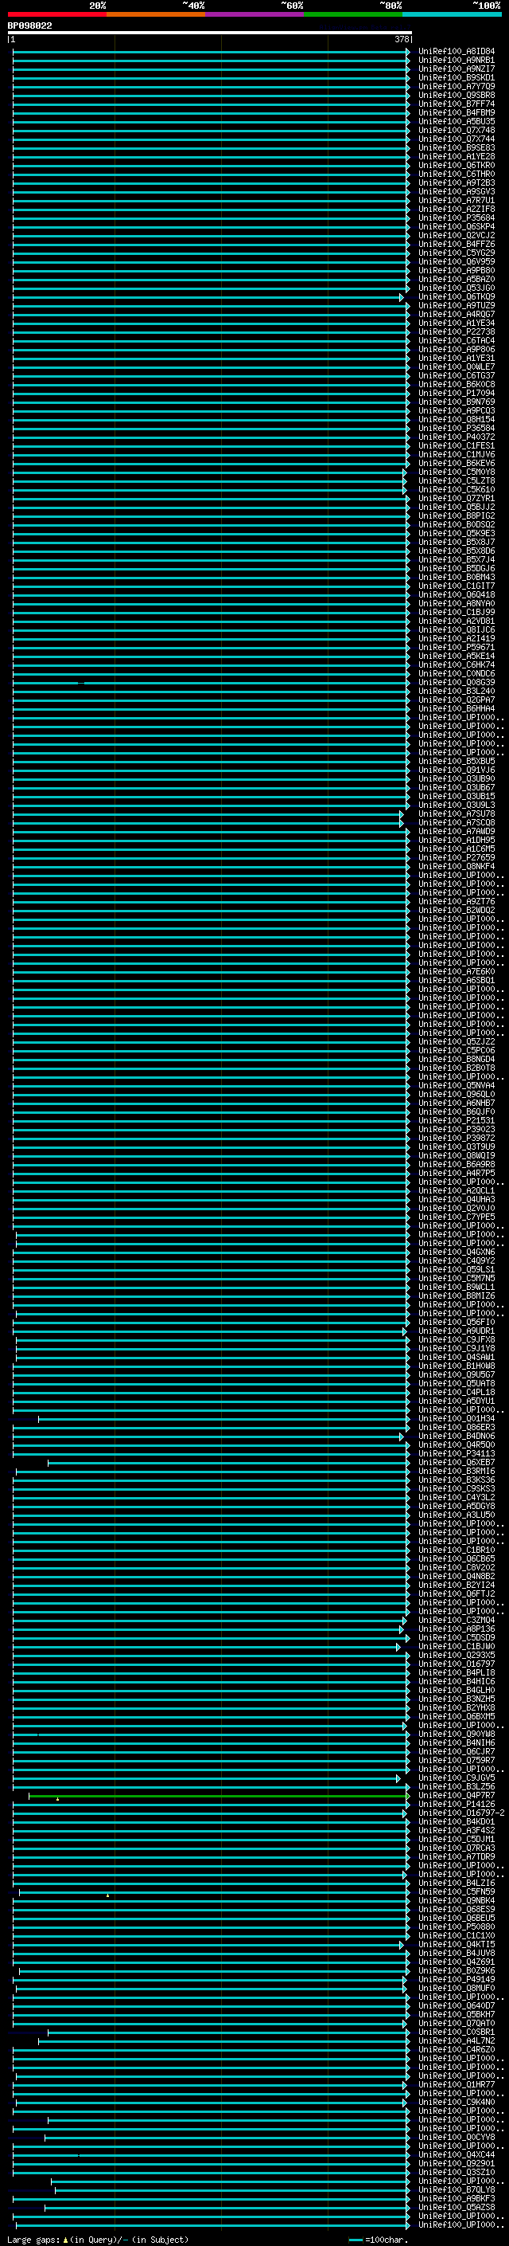The width and height of the screenshot is (509, 2246).
Task: Select the UniRef100_P36584 label
Action: (x=456, y=428)
